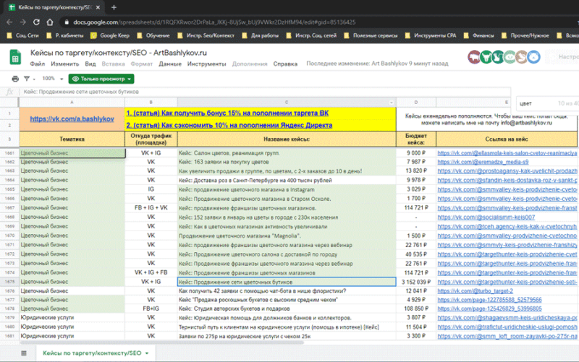This screenshot has width=579, height=362.
Task: Click the filter icon in toolbar
Action: point(28,79)
